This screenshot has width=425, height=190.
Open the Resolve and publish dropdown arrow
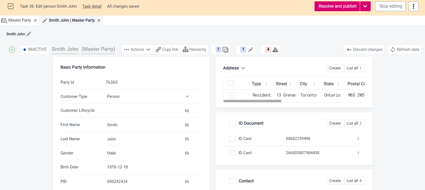coord(365,6)
